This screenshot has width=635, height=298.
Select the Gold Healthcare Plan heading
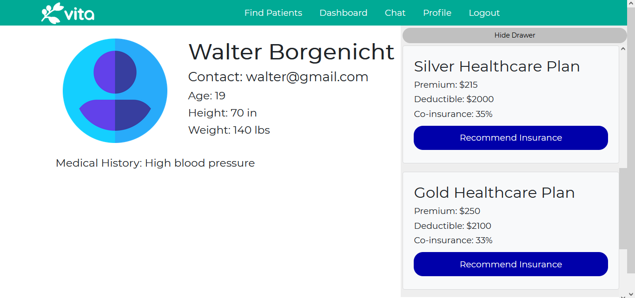494,193
